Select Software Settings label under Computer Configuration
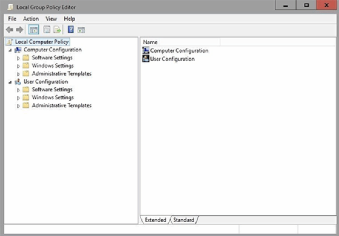 52,57
